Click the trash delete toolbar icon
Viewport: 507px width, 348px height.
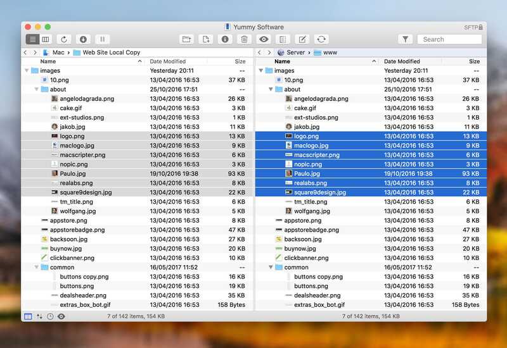pyautogui.click(x=244, y=39)
